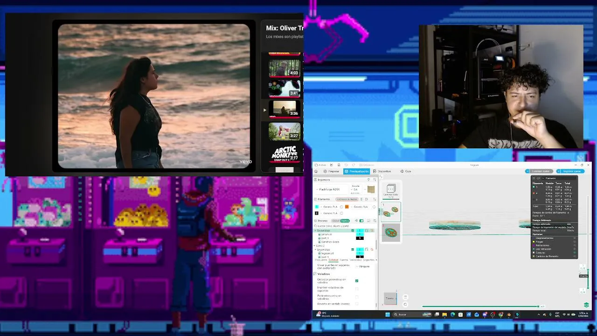Enable Reverso en sentido inverso checkbox
This screenshot has width=597, height=336.
point(357,304)
